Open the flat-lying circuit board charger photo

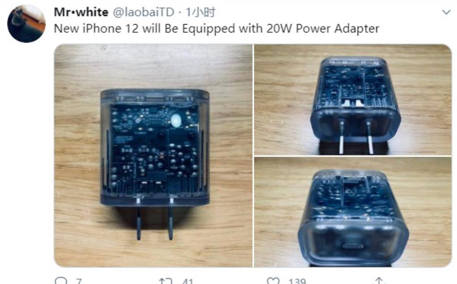pyautogui.click(x=154, y=155)
